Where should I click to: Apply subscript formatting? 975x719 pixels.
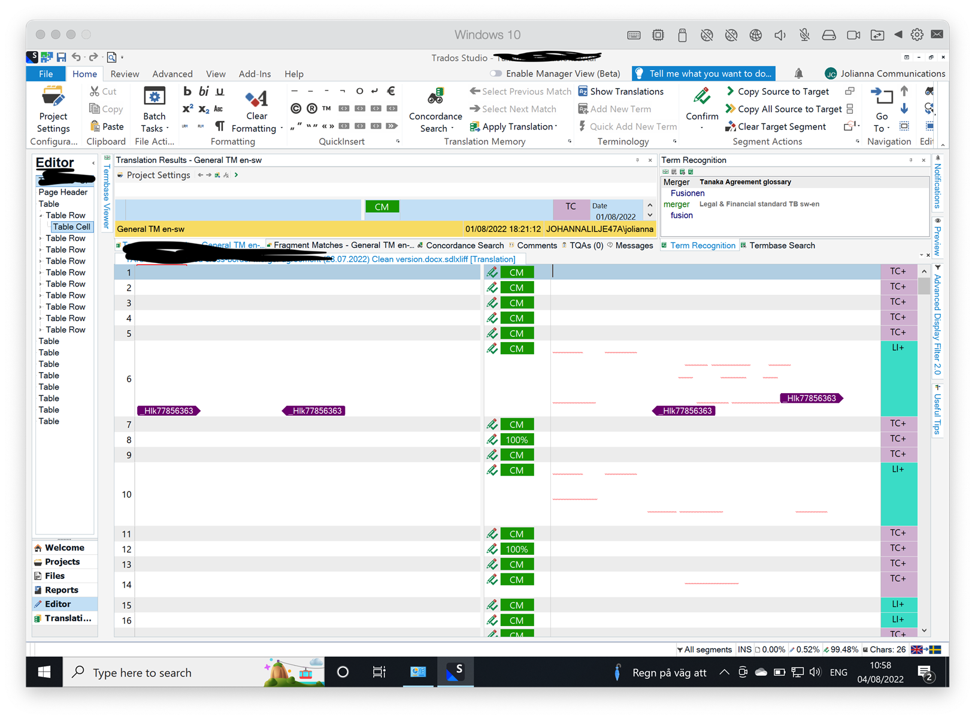pyautogui.click(x=204, y=109)
